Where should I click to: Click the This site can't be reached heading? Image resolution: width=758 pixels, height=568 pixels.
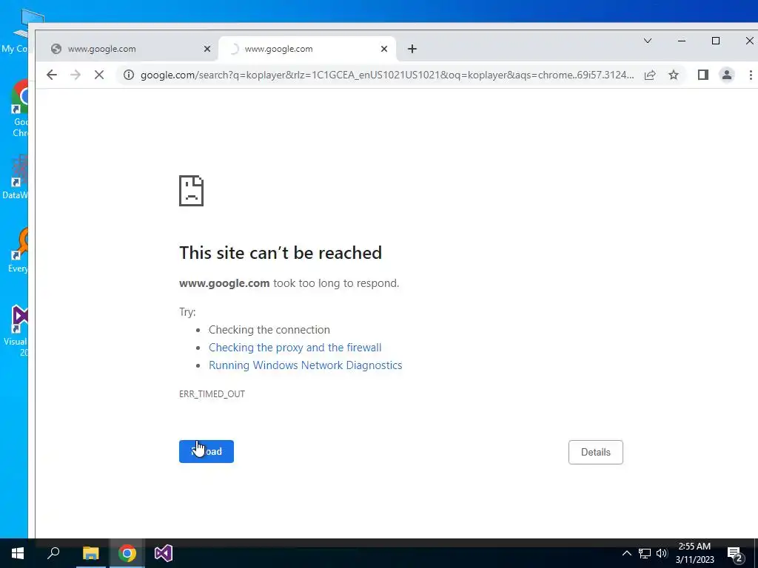click(281, 253)
